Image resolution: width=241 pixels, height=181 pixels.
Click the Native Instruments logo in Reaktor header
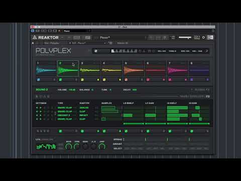point(210,37)
